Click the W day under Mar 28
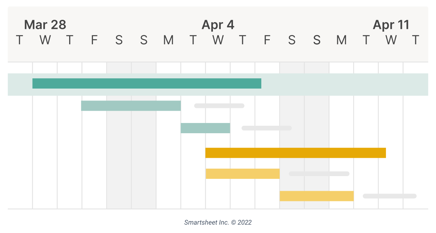This screenshot has width=436, height=233. tap(45, 40)
